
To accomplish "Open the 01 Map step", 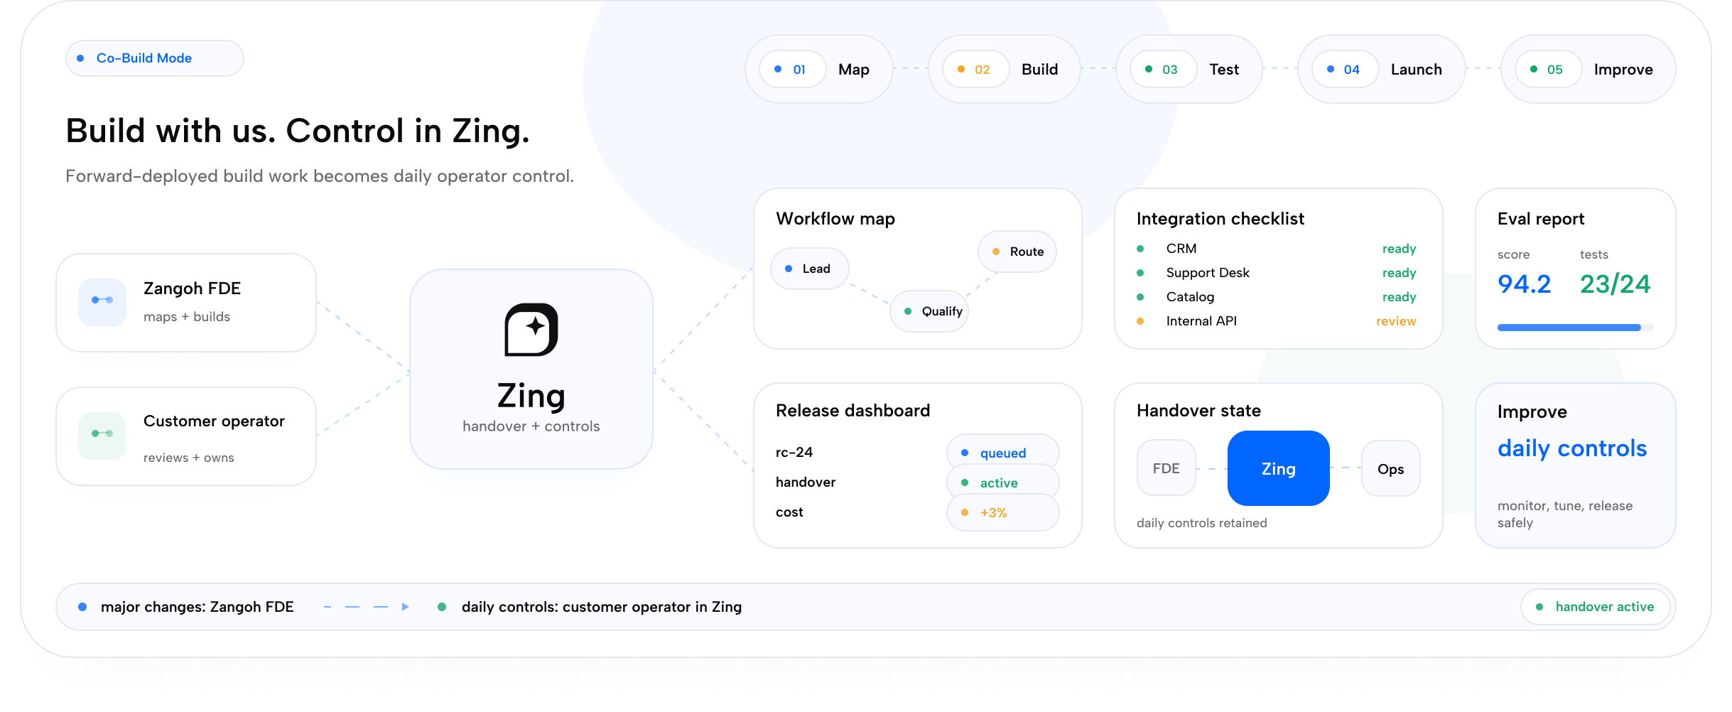I will [x=818, y=69].
